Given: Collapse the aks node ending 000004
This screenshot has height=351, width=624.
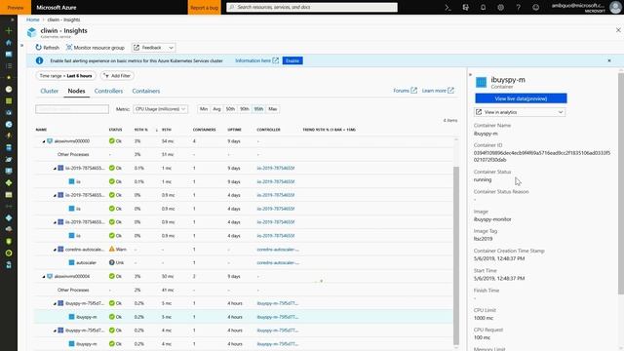Looking at the screenshot, I should (44, 277).
